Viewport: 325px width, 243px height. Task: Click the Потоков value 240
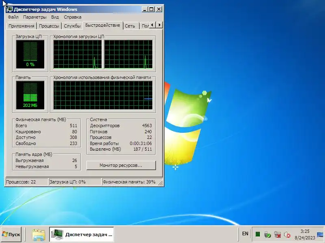tap(148, 132)
